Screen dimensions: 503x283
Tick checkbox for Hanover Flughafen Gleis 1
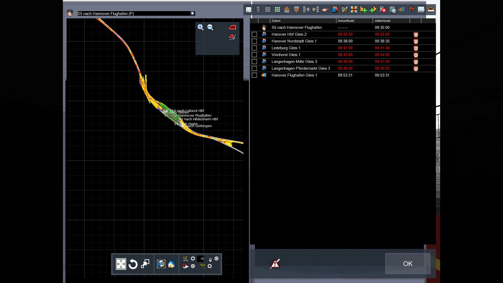click(254, 75)
